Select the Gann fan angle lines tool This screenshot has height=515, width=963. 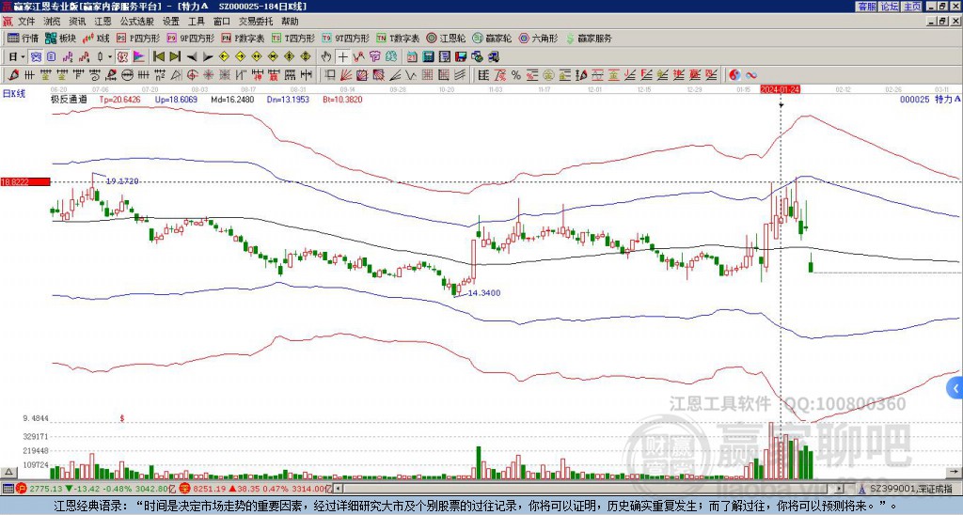(345, 75)
